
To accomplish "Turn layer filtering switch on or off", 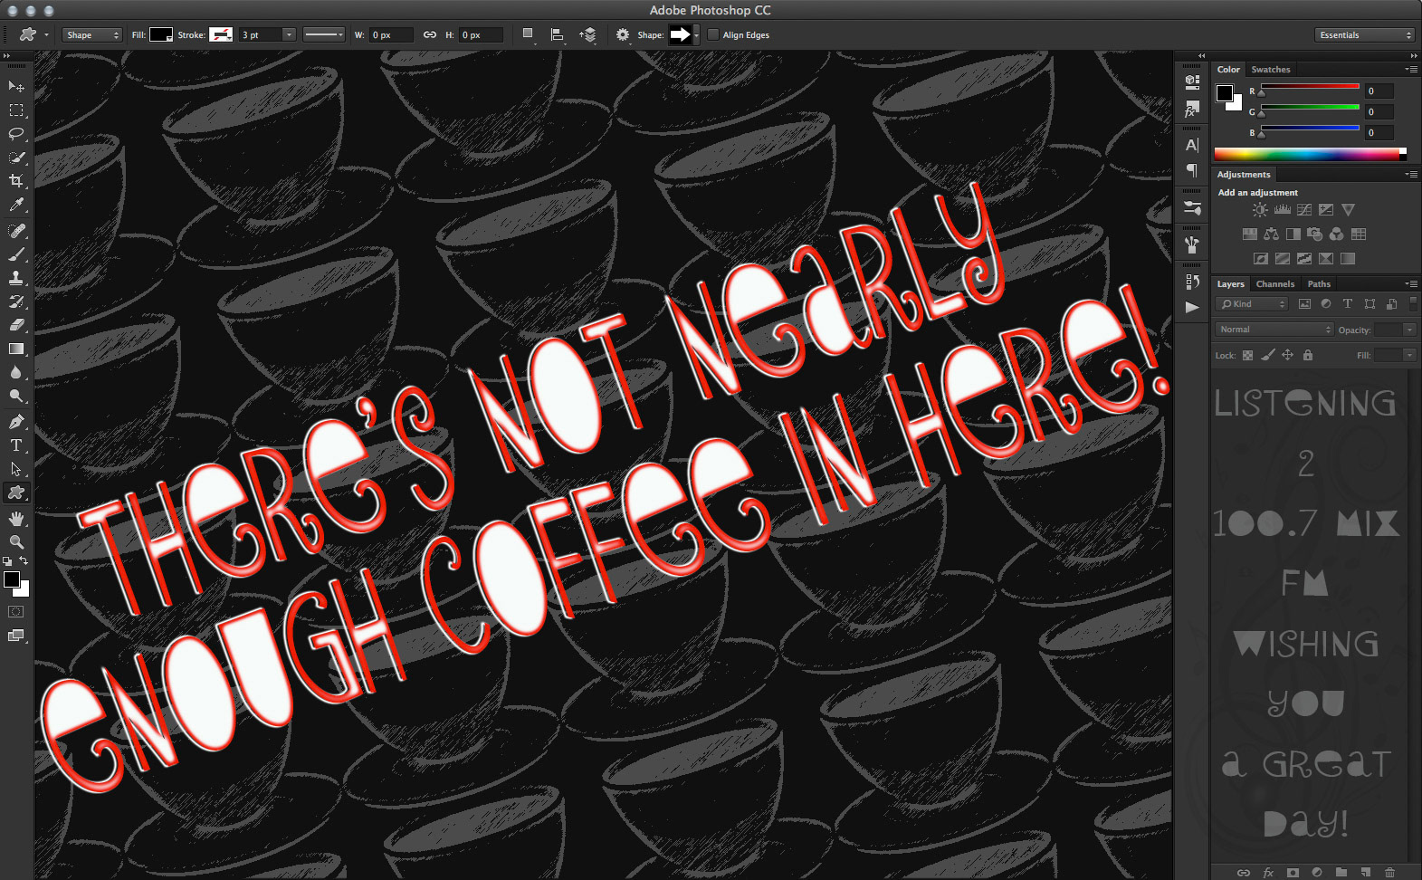I will [1413, 304].
